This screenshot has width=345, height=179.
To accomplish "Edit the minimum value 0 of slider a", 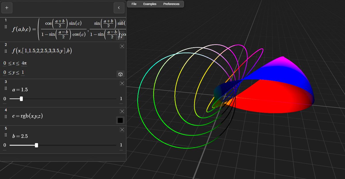I will click(x=5, y=99).
